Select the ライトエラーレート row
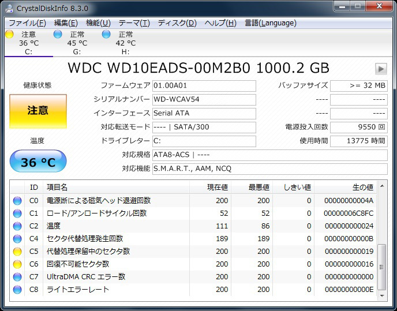The width and height of the screenshot is (397, 311). pos(193,290)
